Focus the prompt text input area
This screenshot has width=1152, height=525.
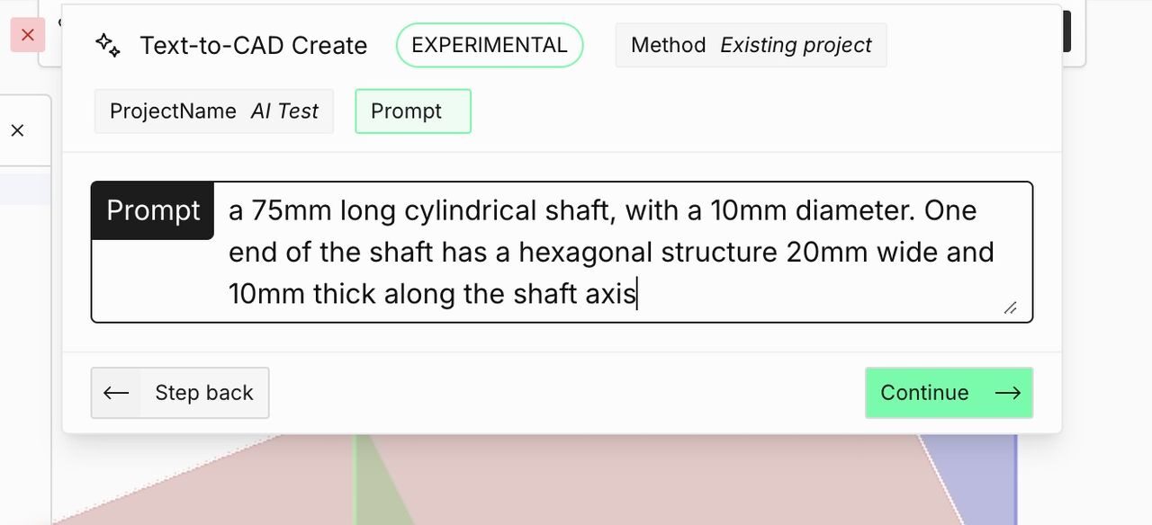(x=612, y=252)
